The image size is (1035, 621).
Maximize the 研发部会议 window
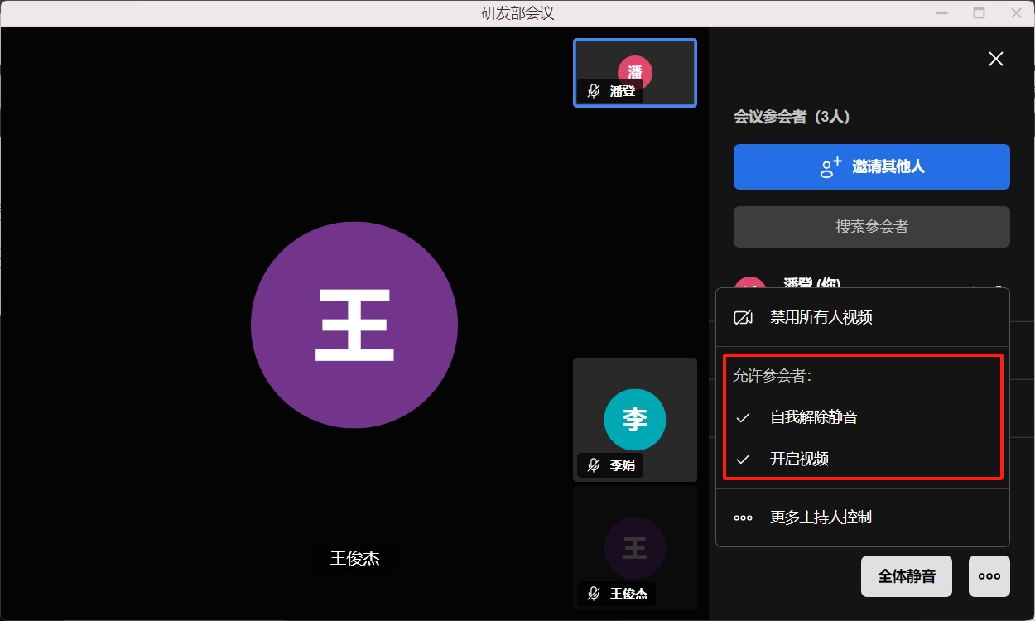tap(979, 13)
